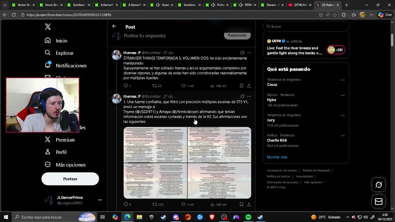Click the Postear button
Screen dimensions: 395x222
pyautogui.click(x=70, y=179)
